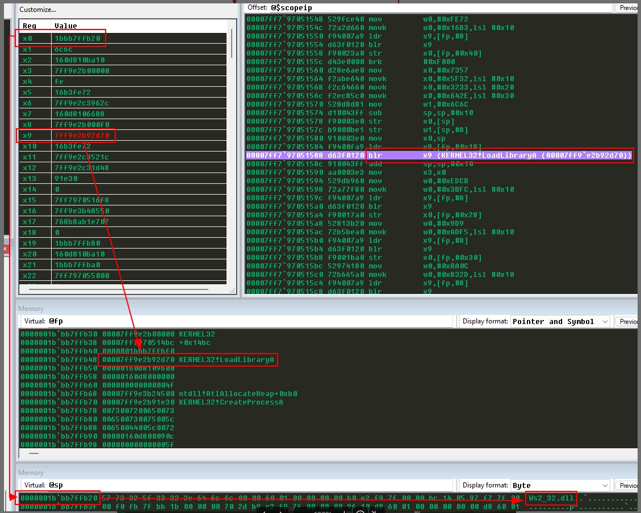641x513 pixels.
Task: Open the Customize... option above the registers
Action: click(37, 10)
